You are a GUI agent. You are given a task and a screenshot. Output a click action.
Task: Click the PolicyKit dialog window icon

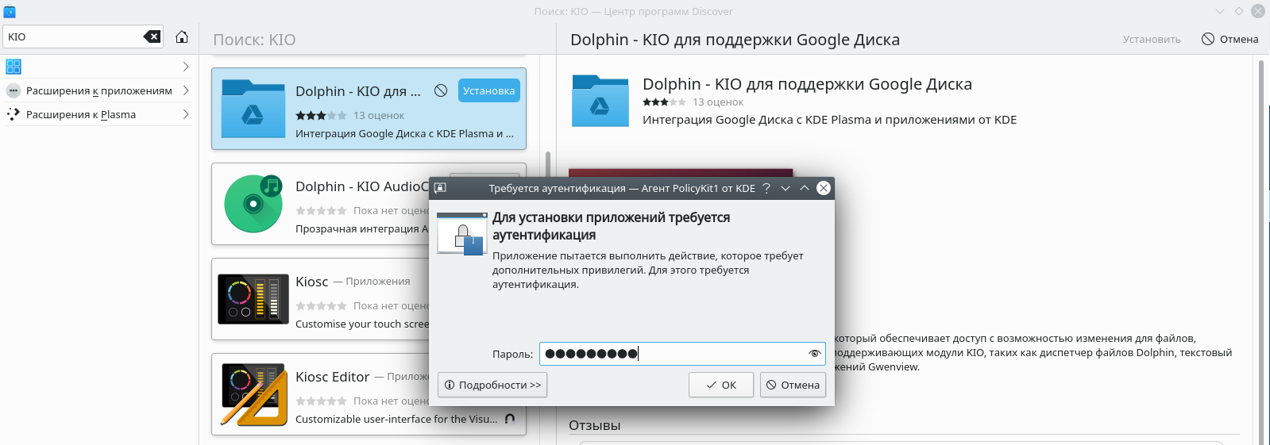point(440,188)
